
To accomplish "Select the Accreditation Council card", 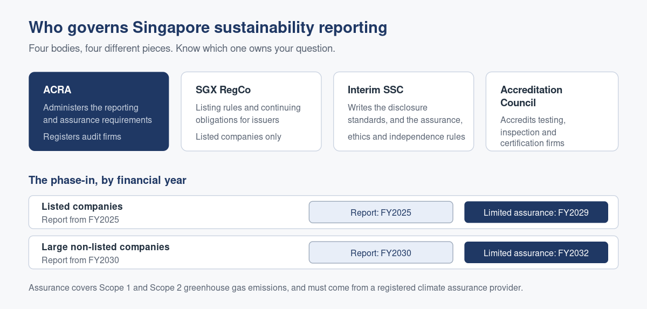I will (552, 111).
